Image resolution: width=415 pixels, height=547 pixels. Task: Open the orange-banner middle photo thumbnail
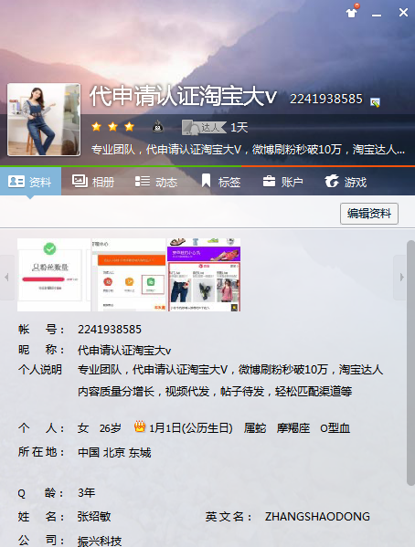[129, 275]
